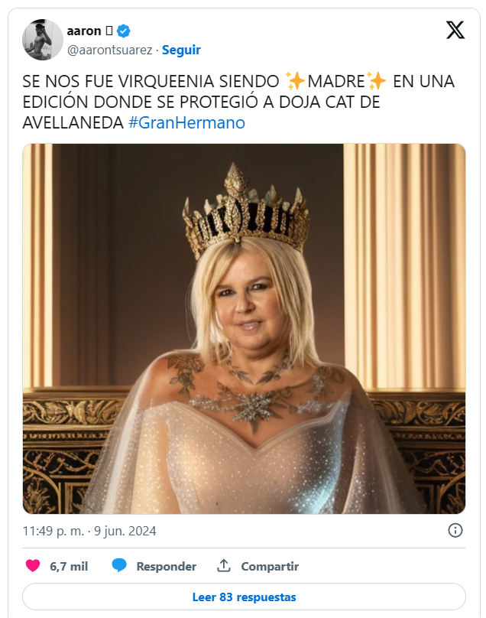Open aaron's profile avatar picture
486x618 pixels.
tap(43, 40)
